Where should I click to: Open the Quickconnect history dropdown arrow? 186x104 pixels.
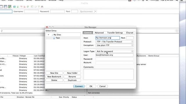point(96,12)
